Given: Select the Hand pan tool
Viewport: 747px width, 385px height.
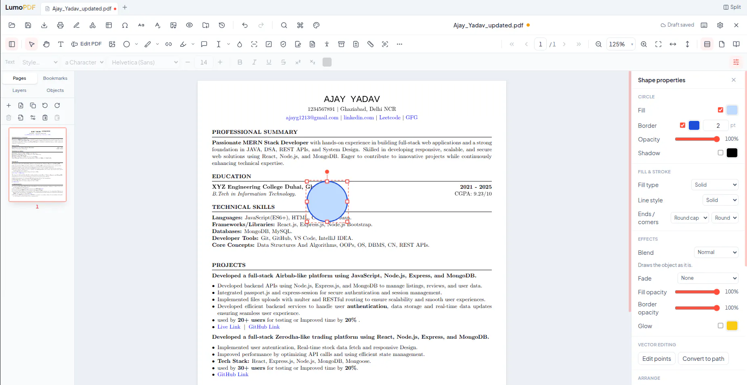Looking at the screenshot, I should pos(46,44).
